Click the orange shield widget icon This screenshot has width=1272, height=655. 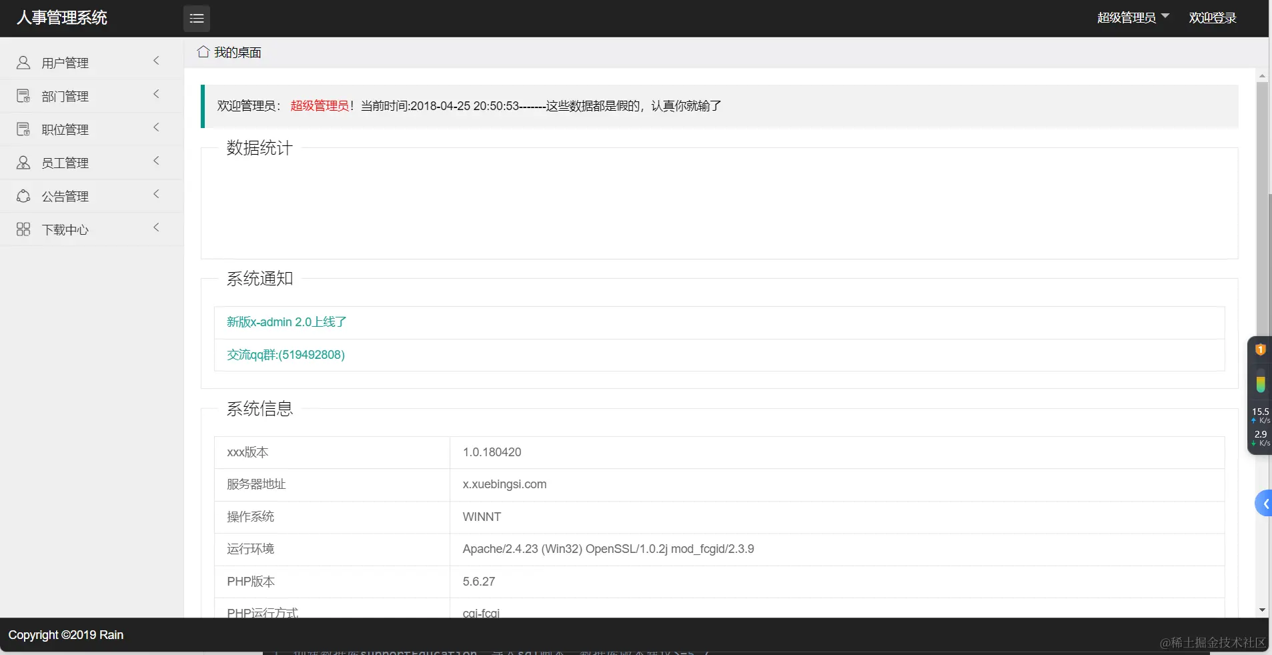point(1260,350)
